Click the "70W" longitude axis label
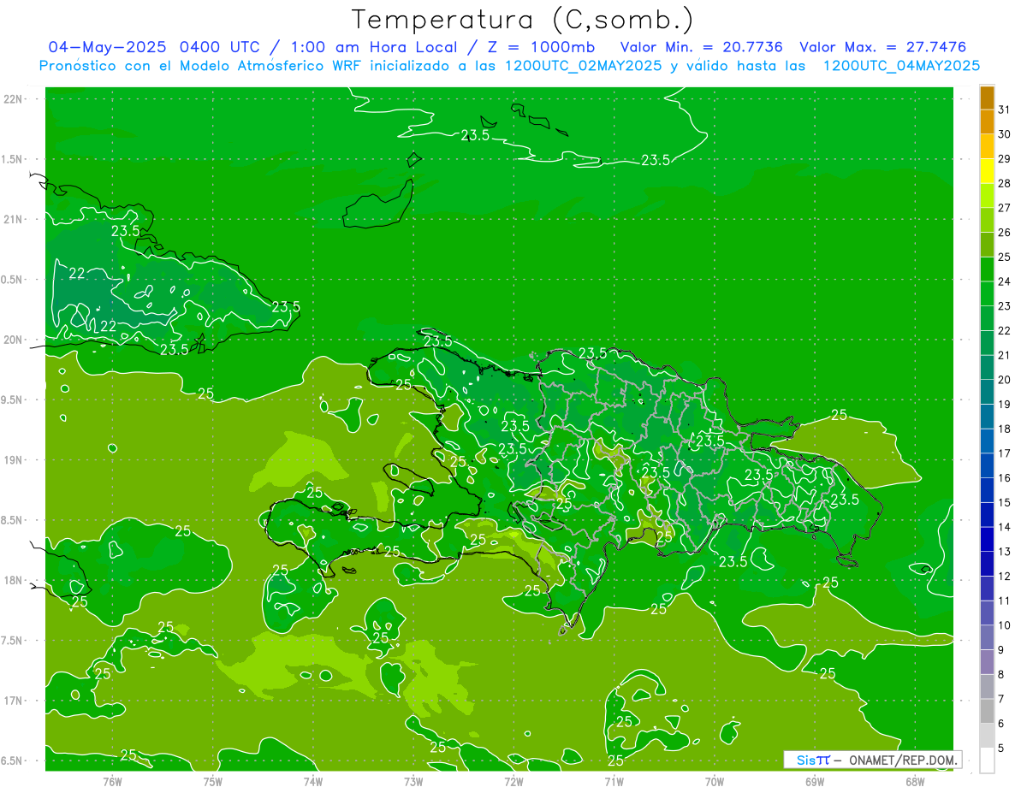 click(715, 781)
